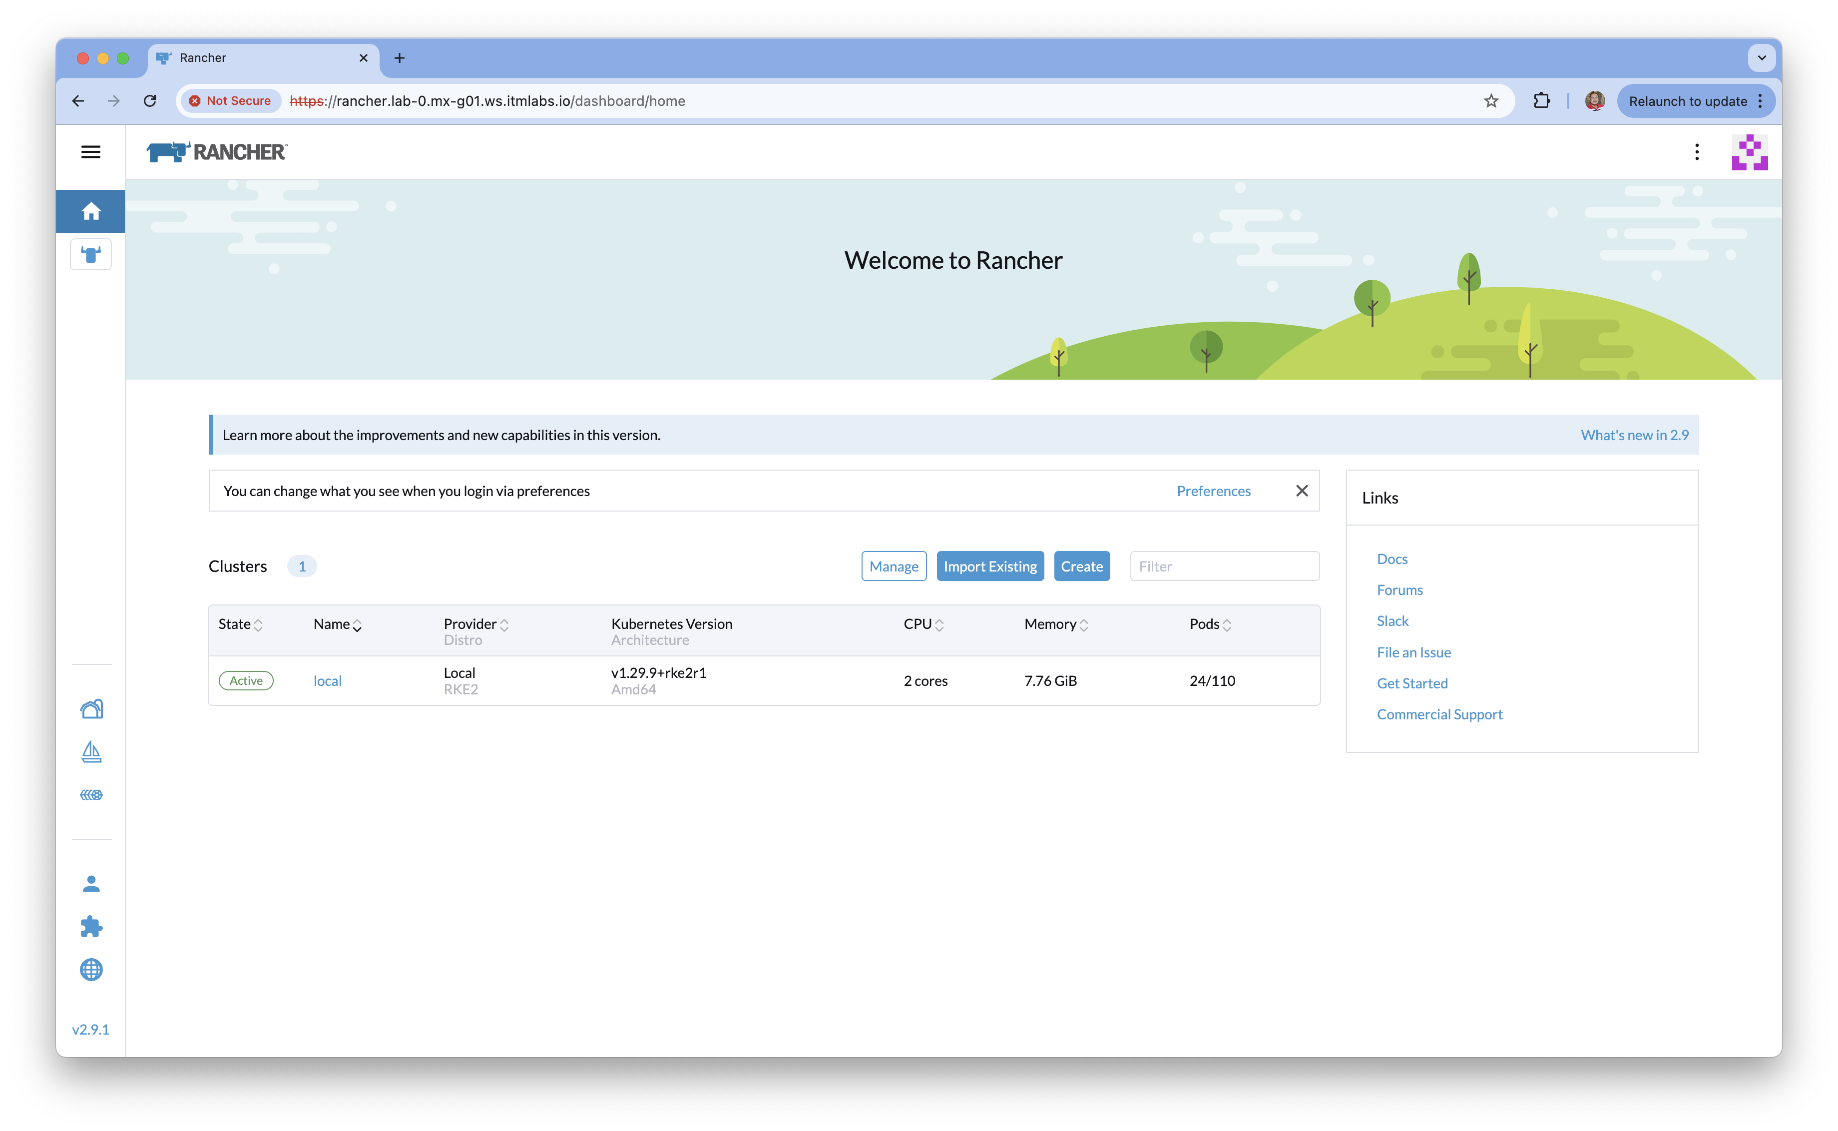
Task: Open the user avatar menu
Action: click(1749, 152)
